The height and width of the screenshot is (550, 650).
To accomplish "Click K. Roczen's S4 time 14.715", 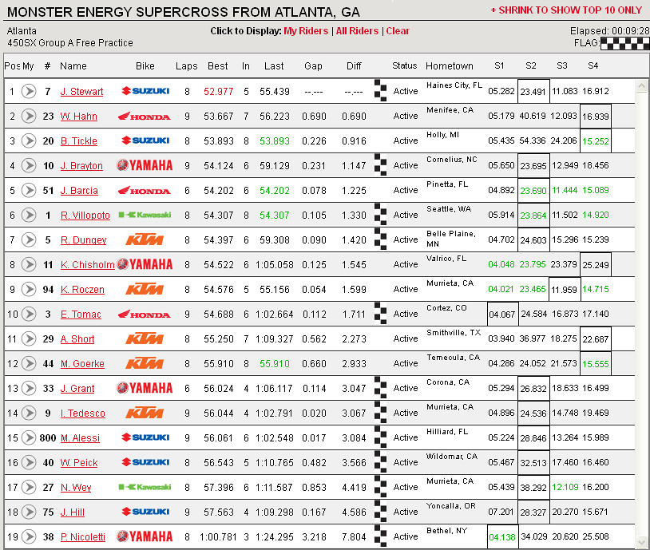I will click(x=596, y=289).
